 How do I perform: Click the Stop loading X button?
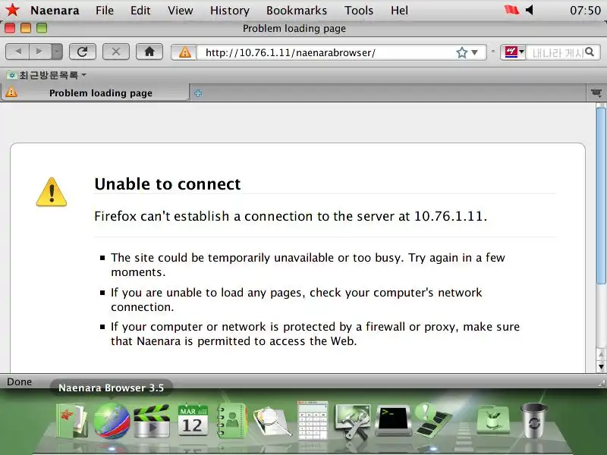tap(116, 52)
